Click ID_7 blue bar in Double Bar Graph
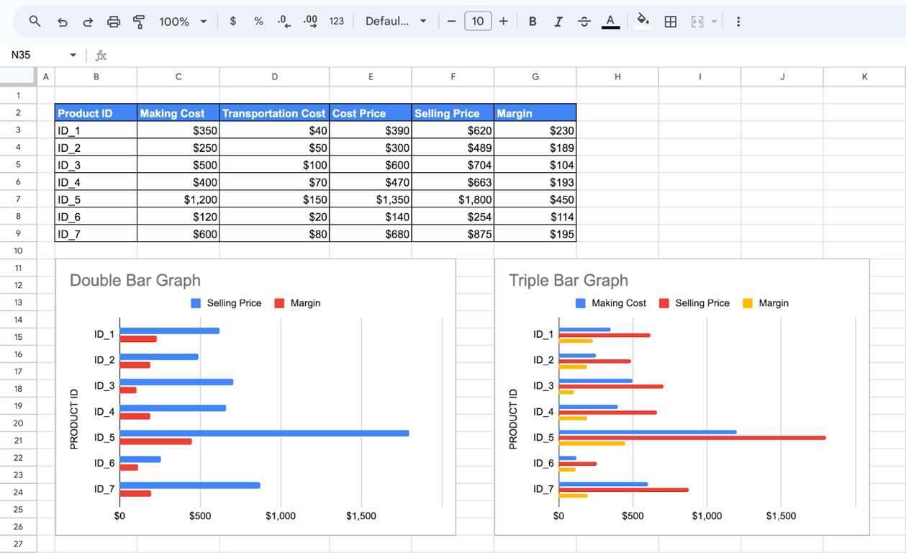906x553 pixels. point(190,485)
